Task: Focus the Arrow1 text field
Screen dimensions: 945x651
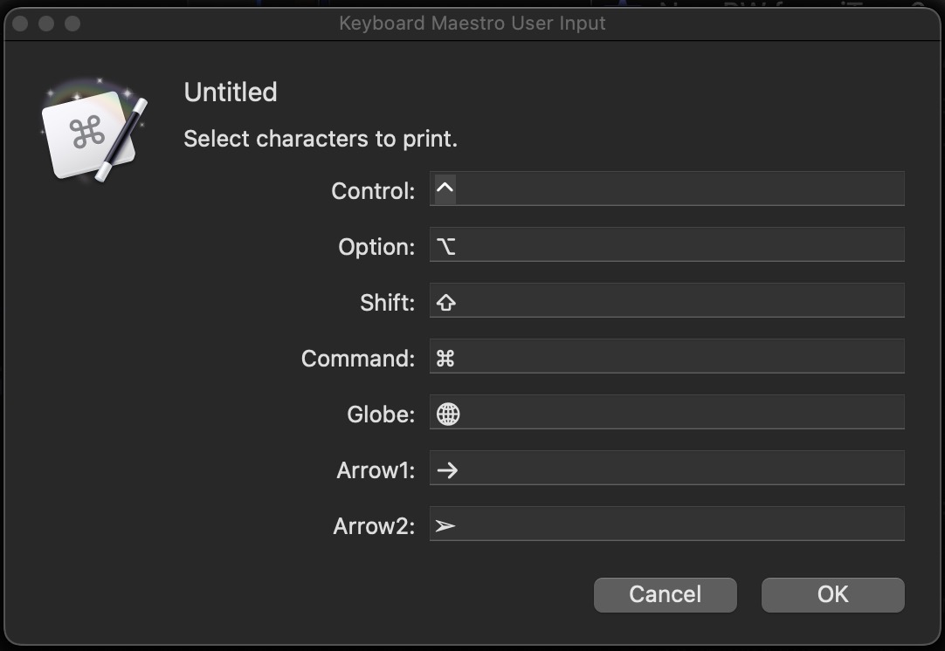Action: (x=666, y=469)
